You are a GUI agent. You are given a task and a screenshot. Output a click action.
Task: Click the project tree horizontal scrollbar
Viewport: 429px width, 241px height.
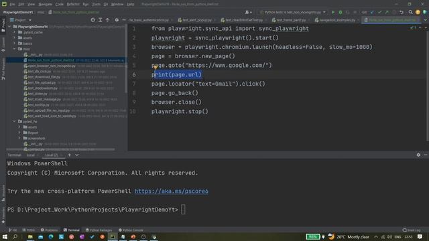pyautogui.click(x=60, y=149)
